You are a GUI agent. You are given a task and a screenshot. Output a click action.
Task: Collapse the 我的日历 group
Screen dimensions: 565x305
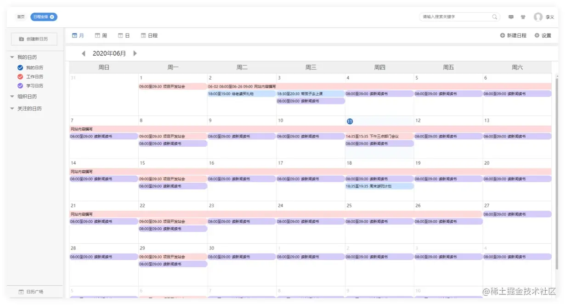click(12, 58)
